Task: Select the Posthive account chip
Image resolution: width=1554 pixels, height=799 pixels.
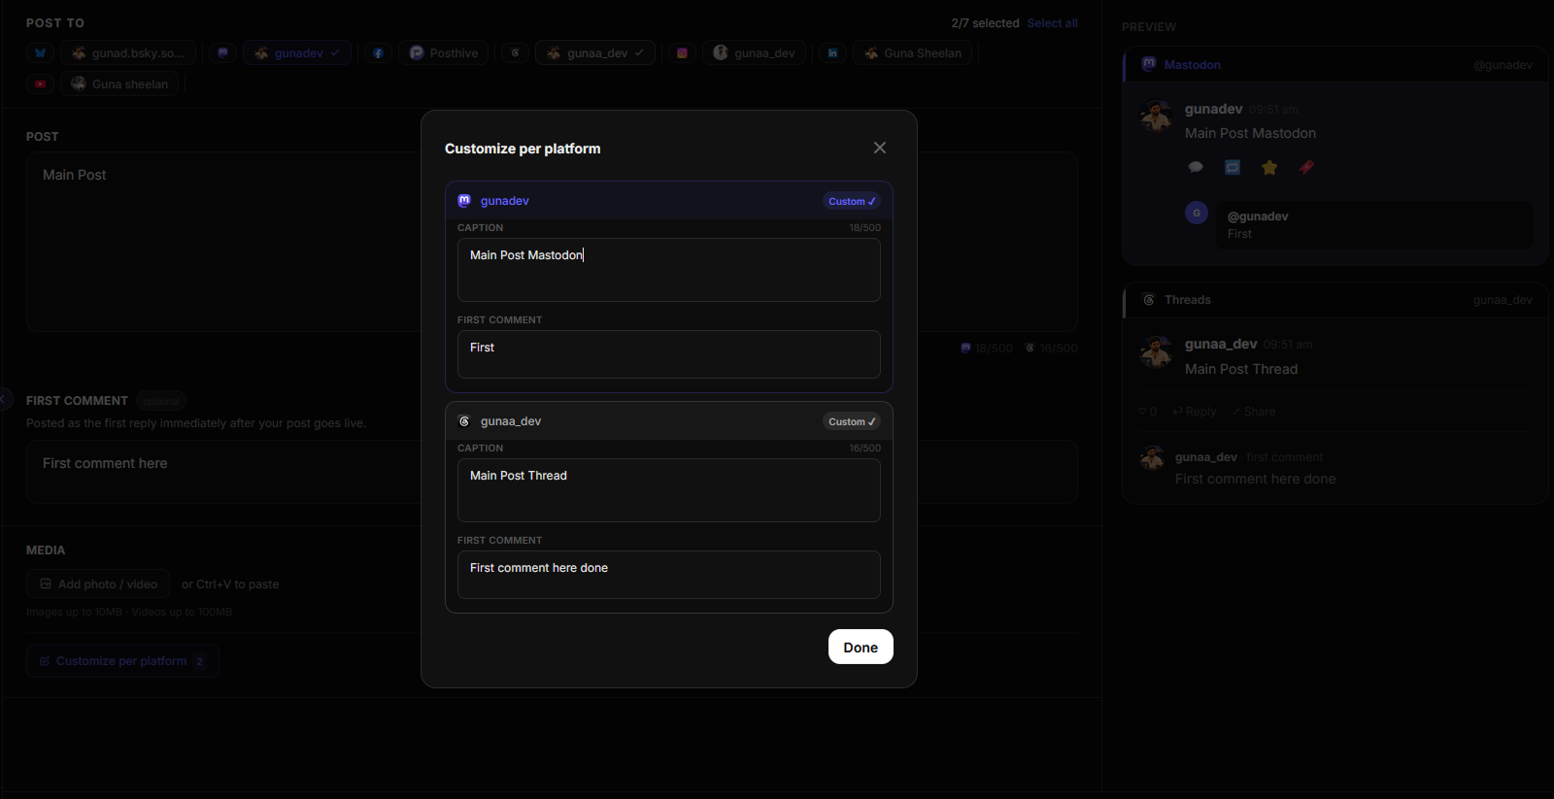Action: (x=444, y=53)
